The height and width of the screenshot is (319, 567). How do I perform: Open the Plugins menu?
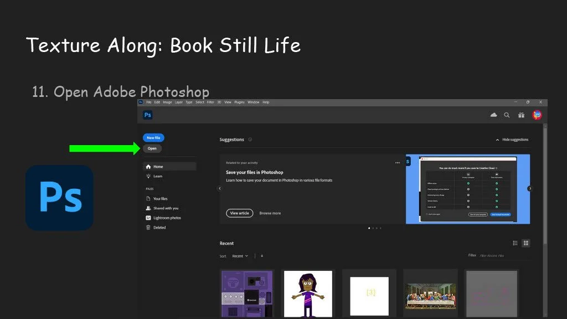[239, 102]
